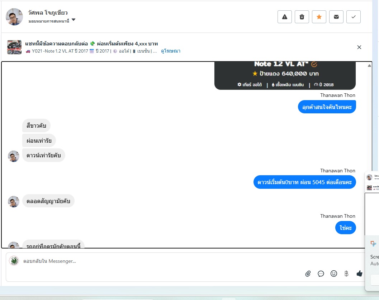Image resolution: width=379 pixels, height=300 pixels.
Task: Open saved replies speech bubble icon
Action: pos(321,274)
